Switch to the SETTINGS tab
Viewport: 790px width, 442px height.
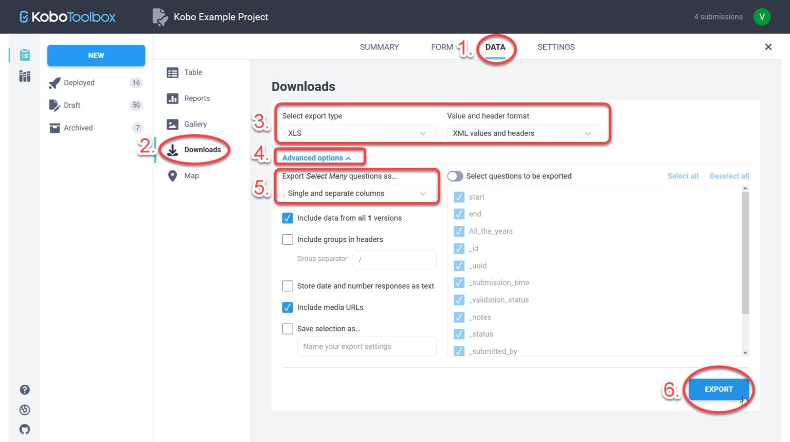click(556, 47)
